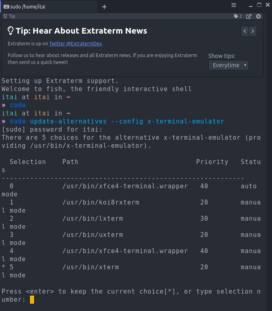
Task: Minimize the Extraterm window
Action: (251, 6)
